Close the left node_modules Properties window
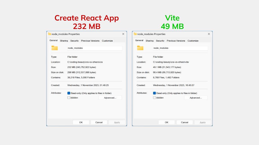 123,34
